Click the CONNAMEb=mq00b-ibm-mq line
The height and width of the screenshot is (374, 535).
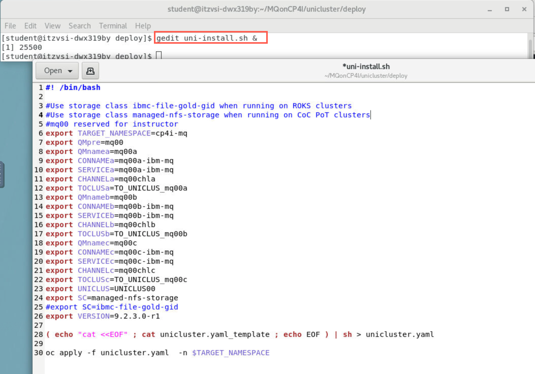coord(109,206)
